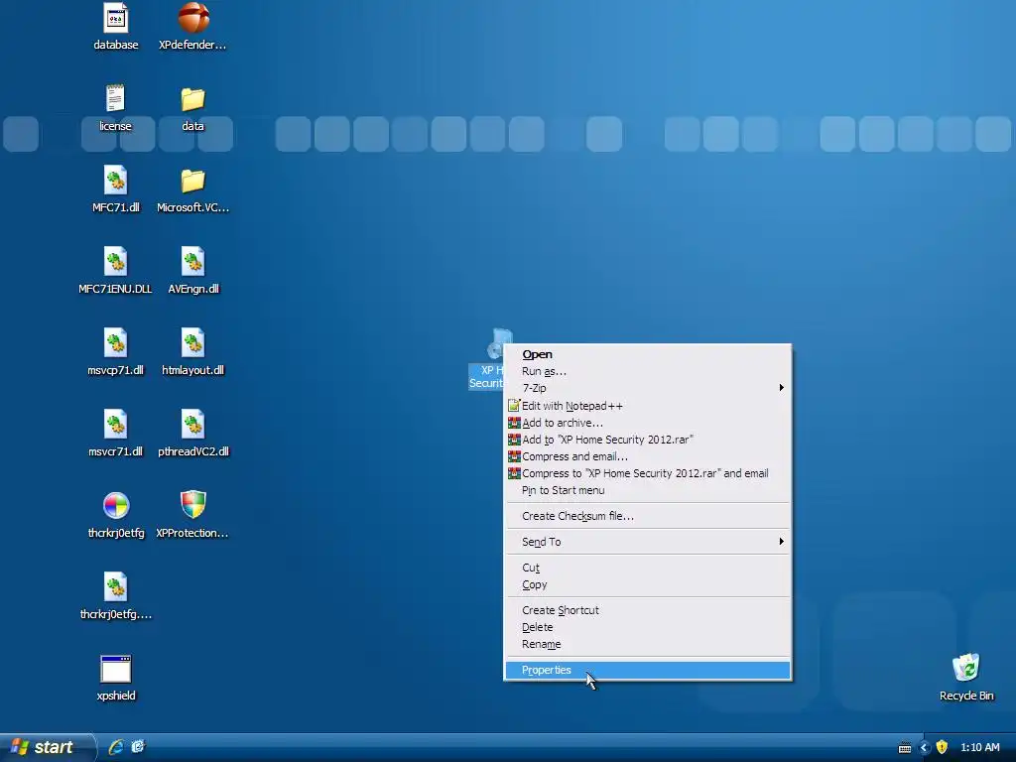Choose Cut in the context menu
Image resolution: width=1016 pixels, height=762 pixels.
(x=647, y=568)
